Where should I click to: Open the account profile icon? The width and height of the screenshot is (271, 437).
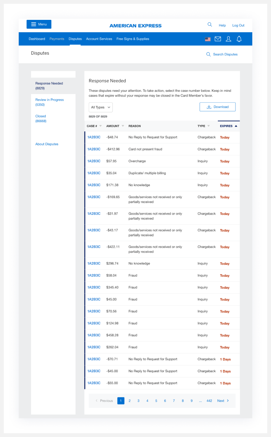228,39
